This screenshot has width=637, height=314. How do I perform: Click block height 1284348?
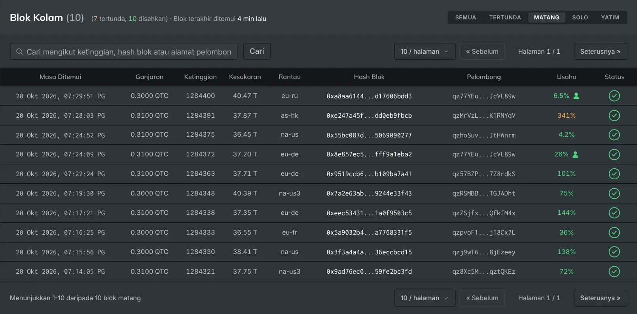click(x=201, y=193)
